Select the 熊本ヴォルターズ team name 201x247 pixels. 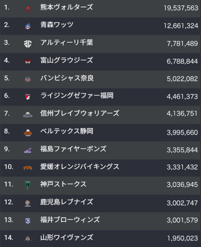tap(67, 7)
